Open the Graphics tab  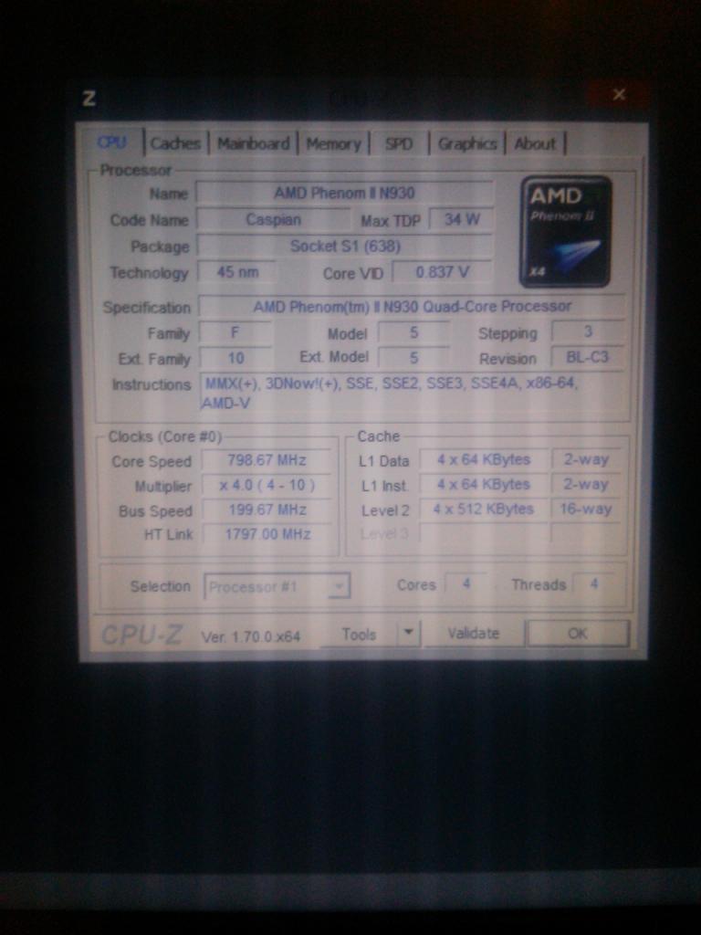pos(467,143)
